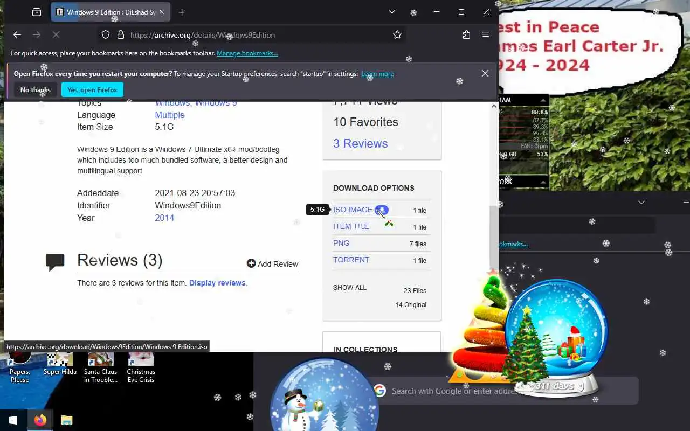Open tracking protection shield icon

click(x=106, y=34)
